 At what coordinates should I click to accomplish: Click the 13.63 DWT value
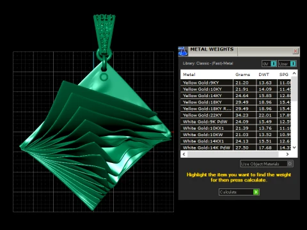pyautogui.click(x=265, y=82)
